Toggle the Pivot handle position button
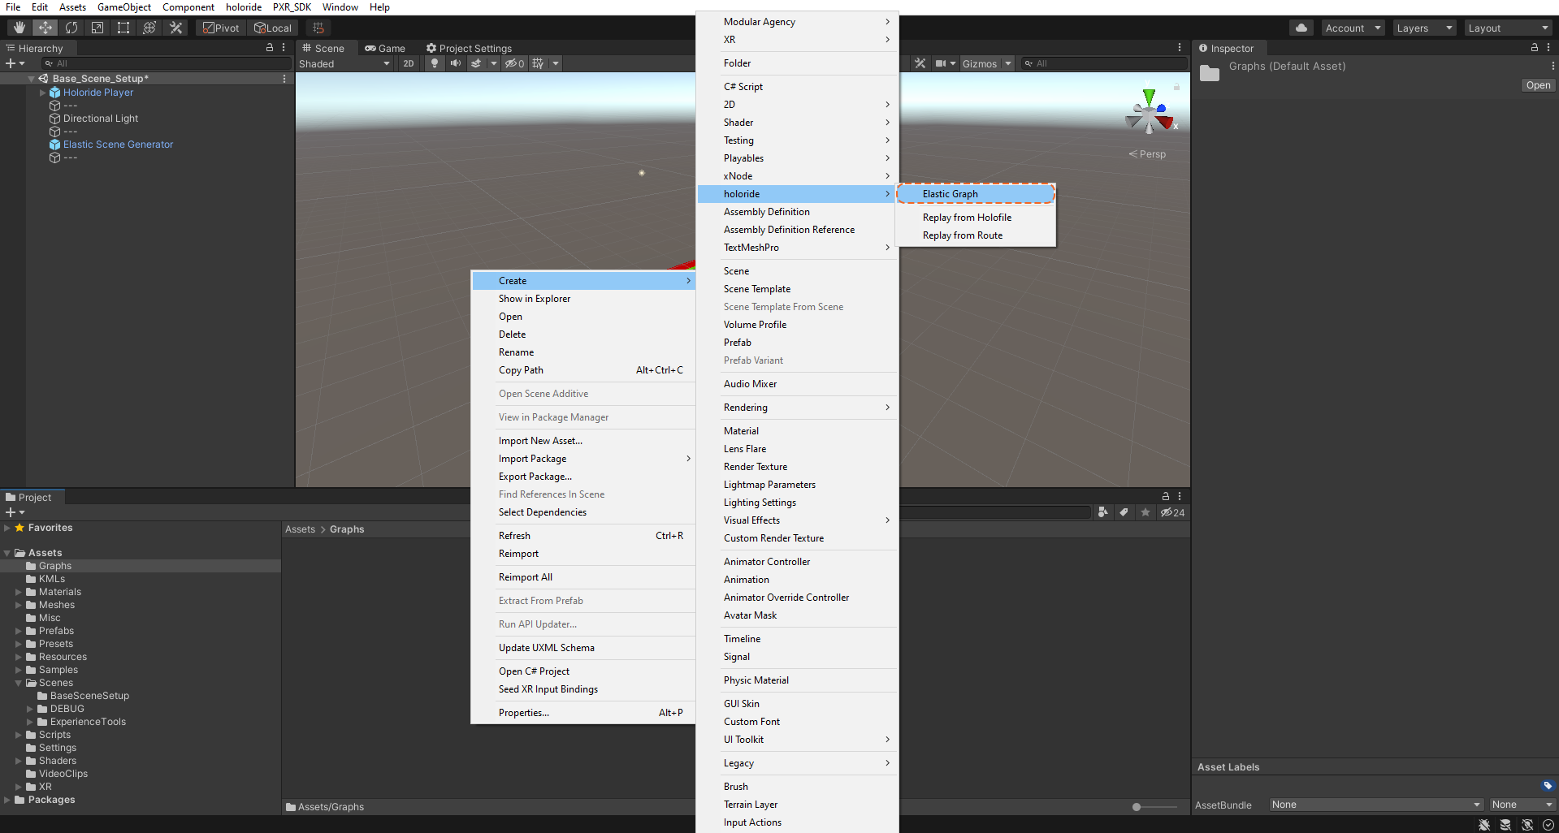Screen dimensions: 1559x833 tap(221, 28)
